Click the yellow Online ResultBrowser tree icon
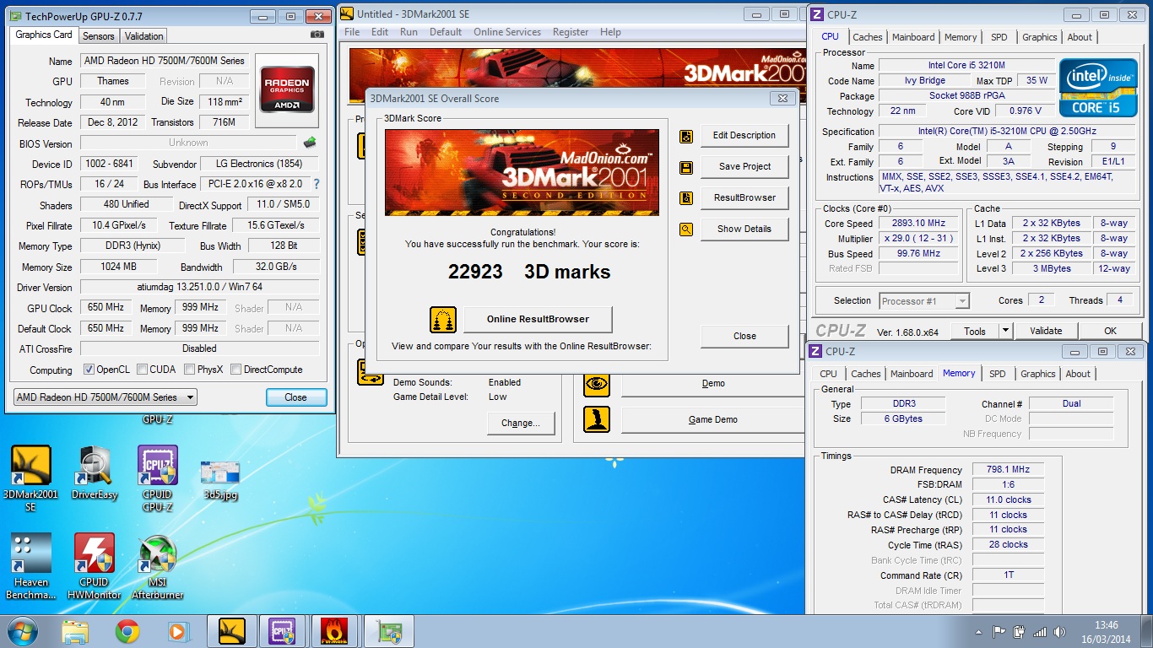The height and width of the screenshot is (648, 1153). pyautogui.click(x=443, y=320)
